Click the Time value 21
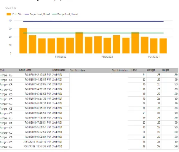The width and height of the screenshot is (179, 152). tap(144, 113)
